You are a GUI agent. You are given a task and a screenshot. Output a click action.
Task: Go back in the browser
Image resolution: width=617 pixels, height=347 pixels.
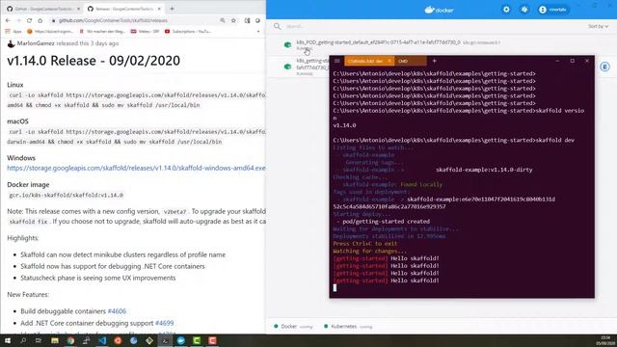(9, 20)
